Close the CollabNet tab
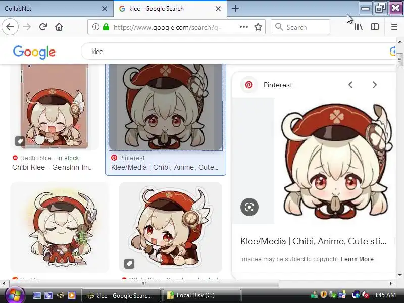 [105, 9]
